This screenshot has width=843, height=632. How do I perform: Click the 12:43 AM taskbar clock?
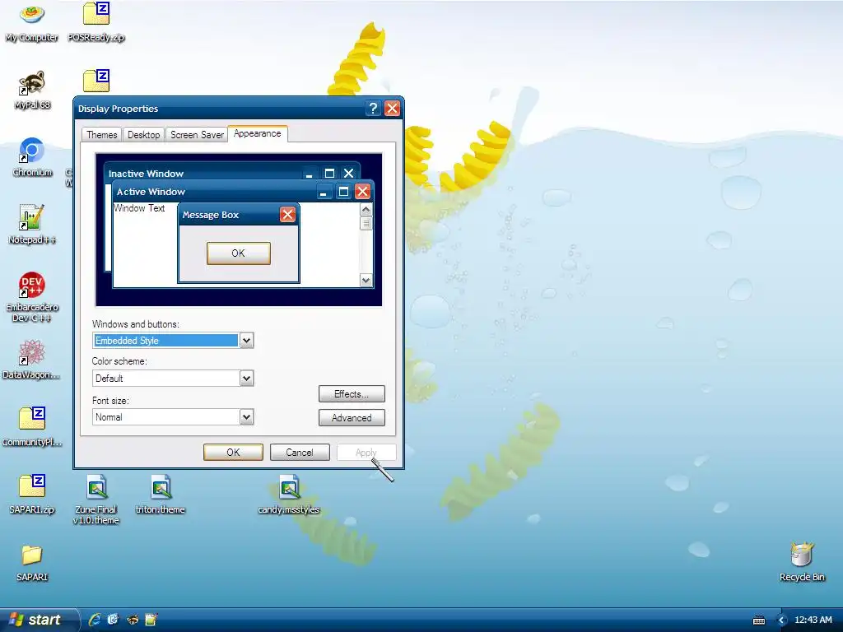[813, 620]
